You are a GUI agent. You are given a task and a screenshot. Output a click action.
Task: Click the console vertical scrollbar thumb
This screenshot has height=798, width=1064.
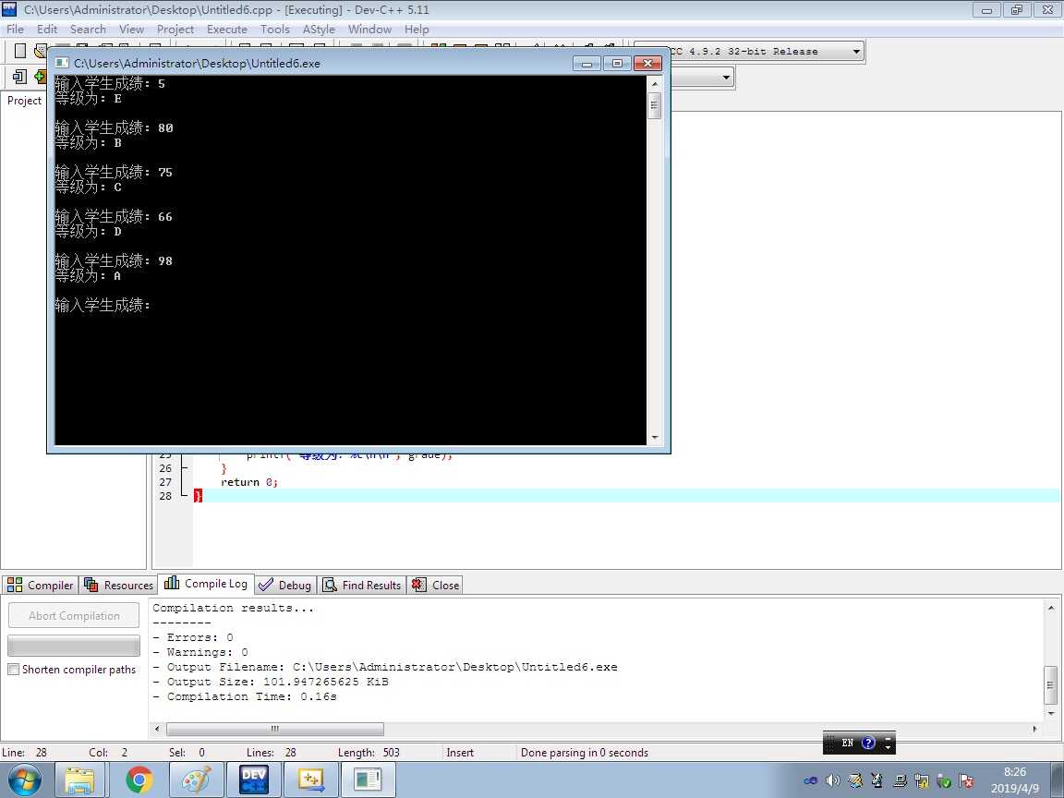point(655,106)
